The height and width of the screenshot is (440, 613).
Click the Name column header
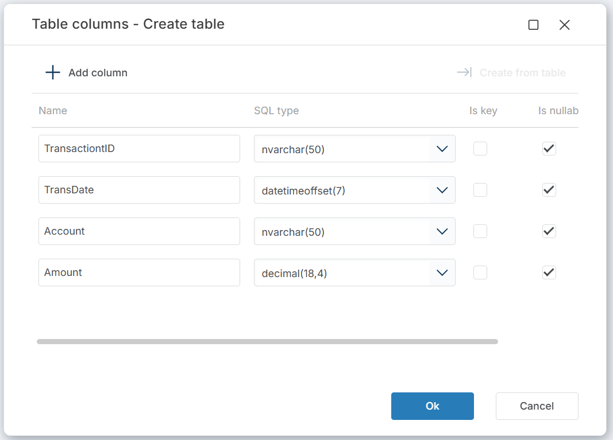click(53, 111)
